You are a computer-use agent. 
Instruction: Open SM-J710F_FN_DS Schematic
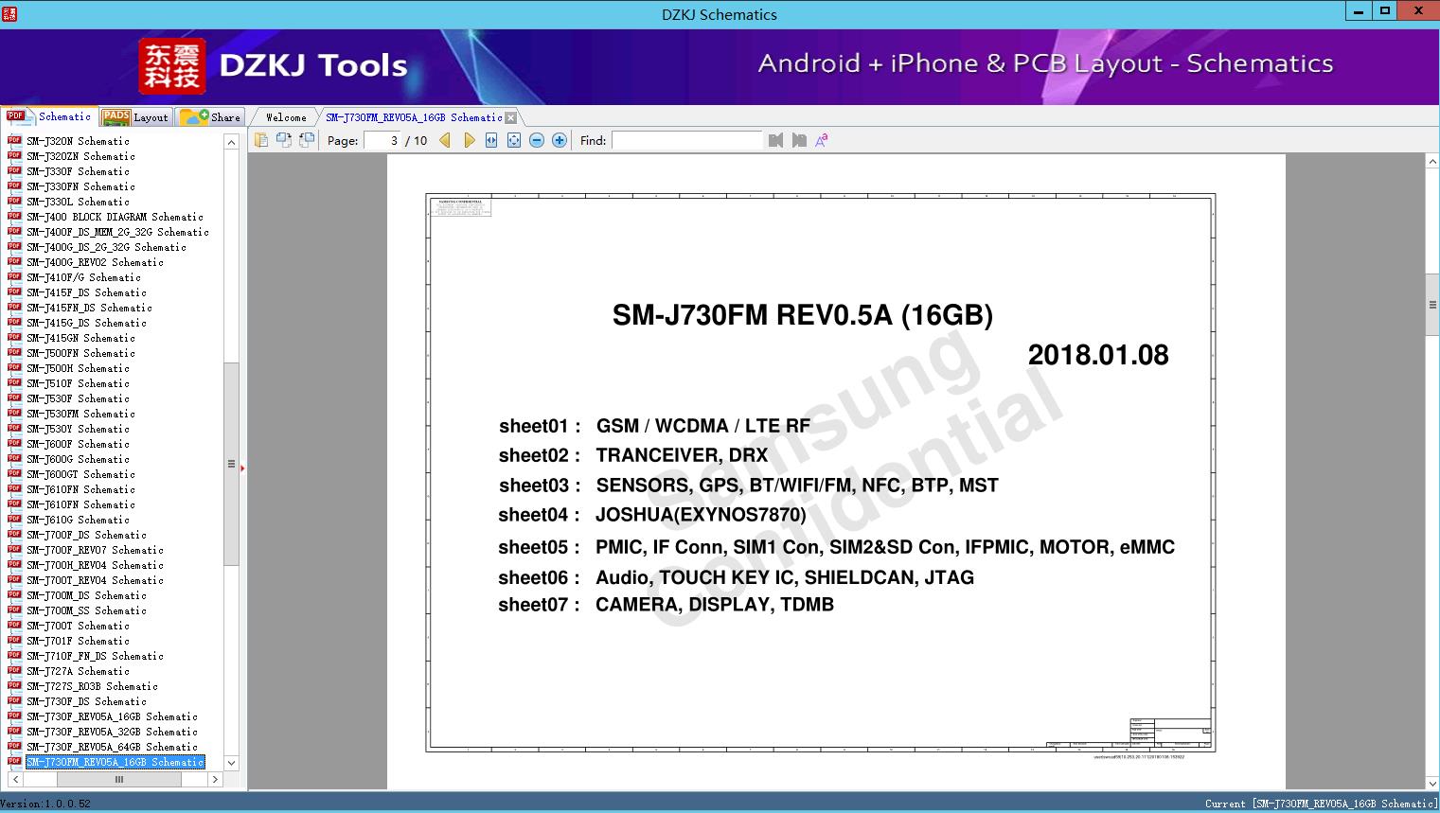(96, 656)
